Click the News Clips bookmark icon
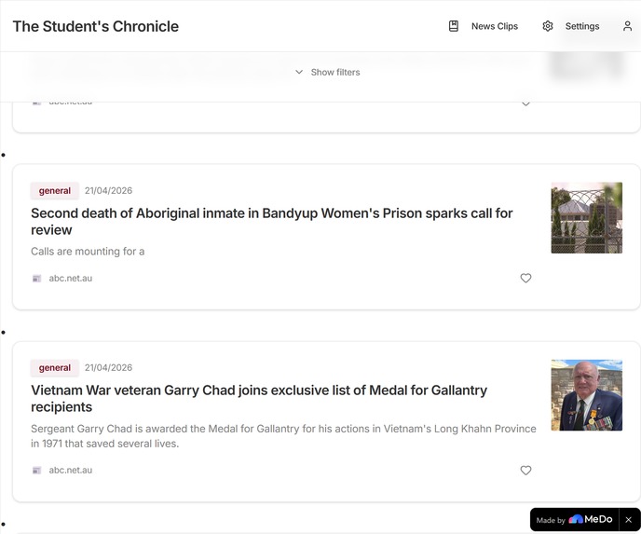641x534 pixels. click(454, 26)
